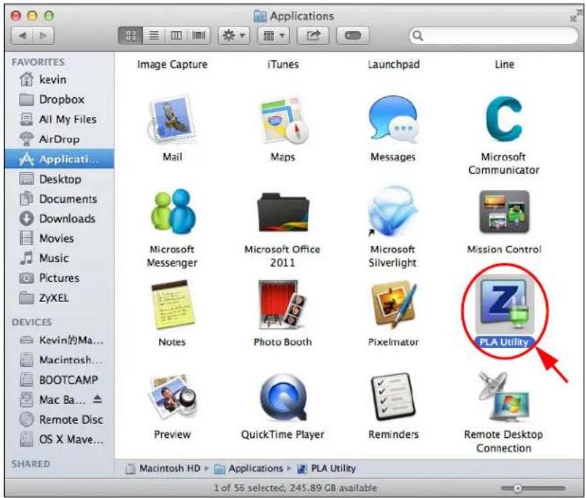Image resolution: width=587 pixels, height=498 pixels.
Task: Eject the Mac Ba... volume
Action: [97, 399]
